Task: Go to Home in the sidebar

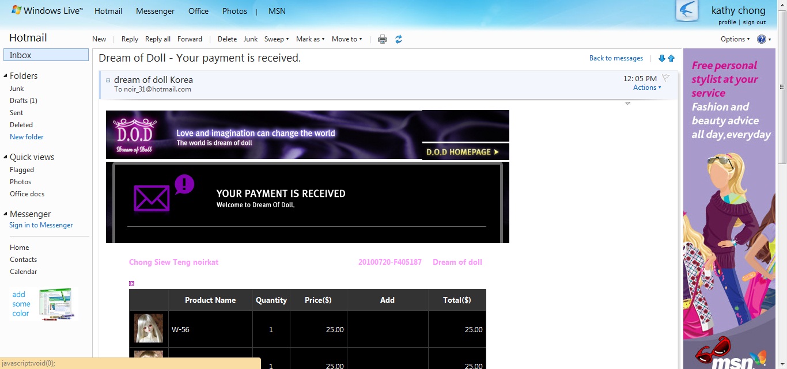Action: coord(19,248)
